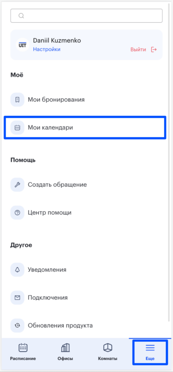
Task: Click the Мои бронирования bookmark icon
Action: pos(17,100)
